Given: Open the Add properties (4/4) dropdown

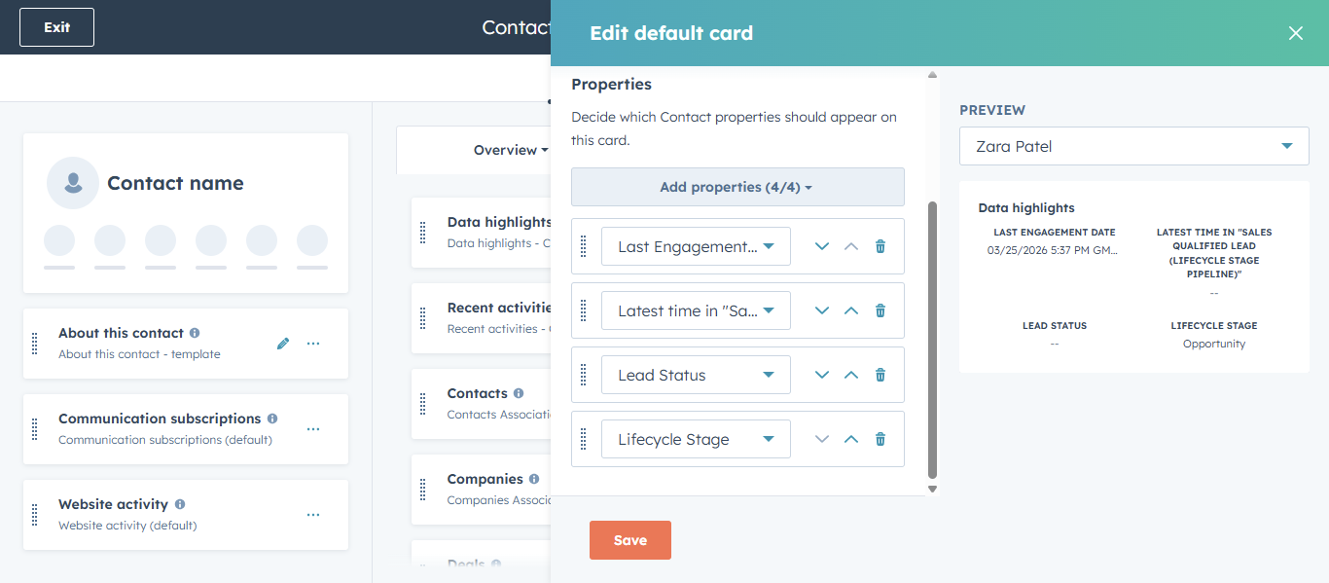Looking at the screenshot, I should point(736,186).
